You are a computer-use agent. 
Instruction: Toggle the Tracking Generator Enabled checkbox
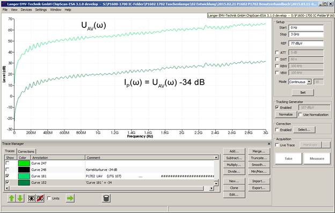point(277,107)
